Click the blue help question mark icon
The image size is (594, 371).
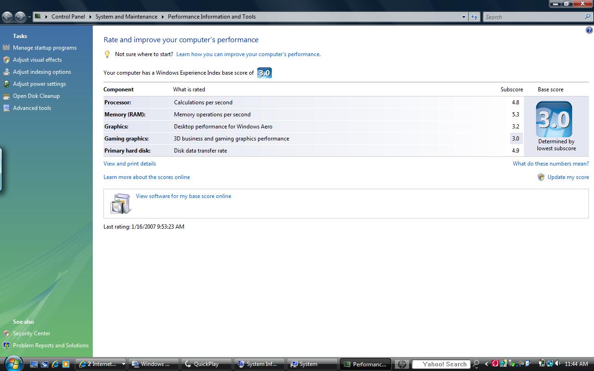589,30
